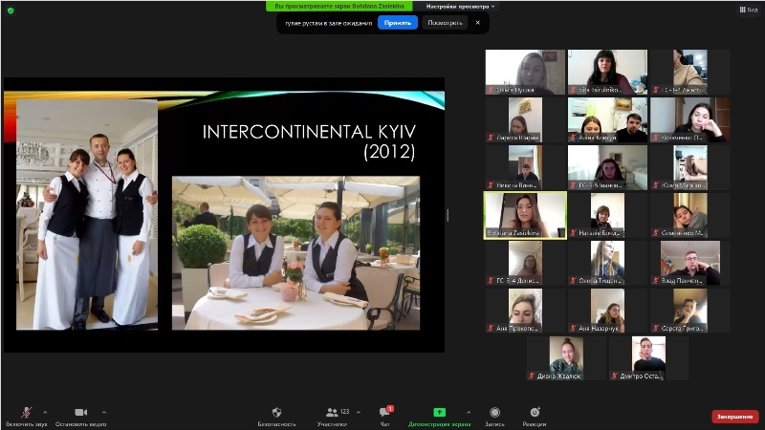
Task: Click the blue Принять button
Action: point(397,22)
